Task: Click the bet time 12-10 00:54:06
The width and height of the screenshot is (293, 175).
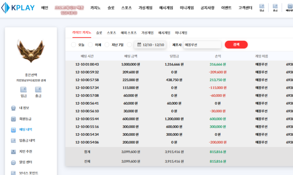Action: coord(87,142)
